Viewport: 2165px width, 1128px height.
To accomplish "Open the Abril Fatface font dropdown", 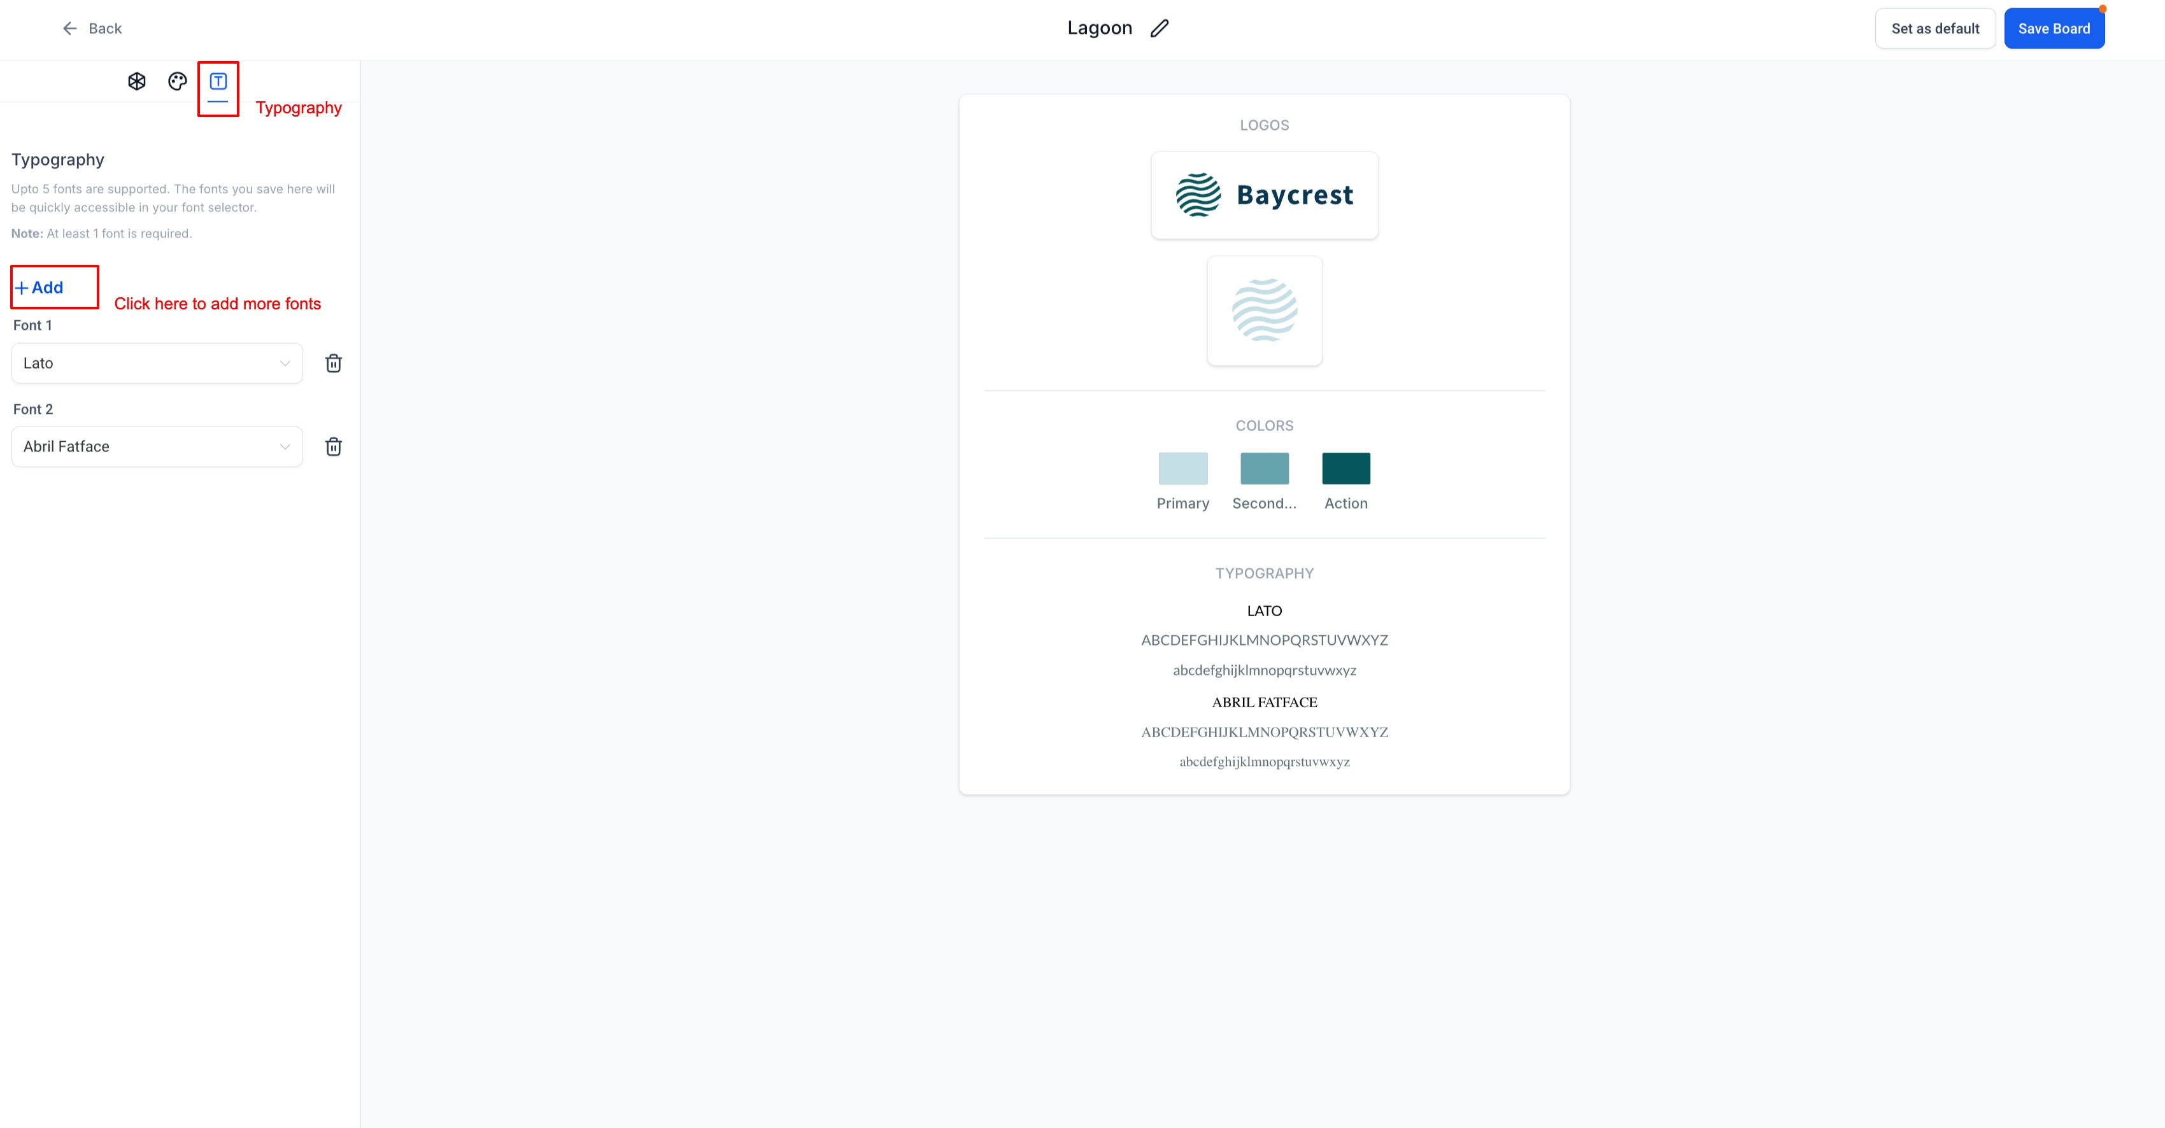I will click(x=156, y=447).
